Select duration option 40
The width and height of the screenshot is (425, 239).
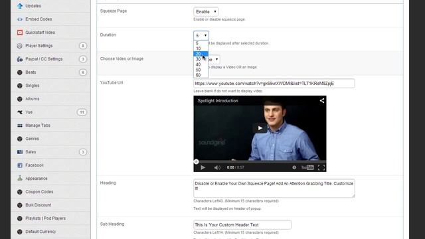[201, 64]
